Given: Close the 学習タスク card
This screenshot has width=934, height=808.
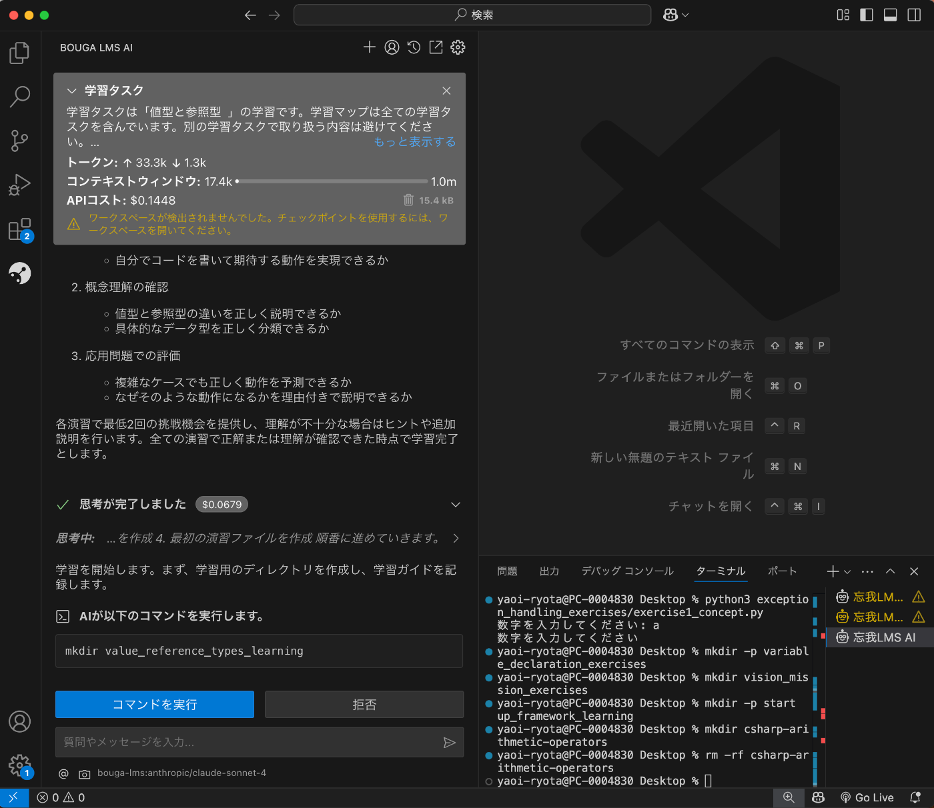Looking at the screenshot, I should (x=446, y=91).
